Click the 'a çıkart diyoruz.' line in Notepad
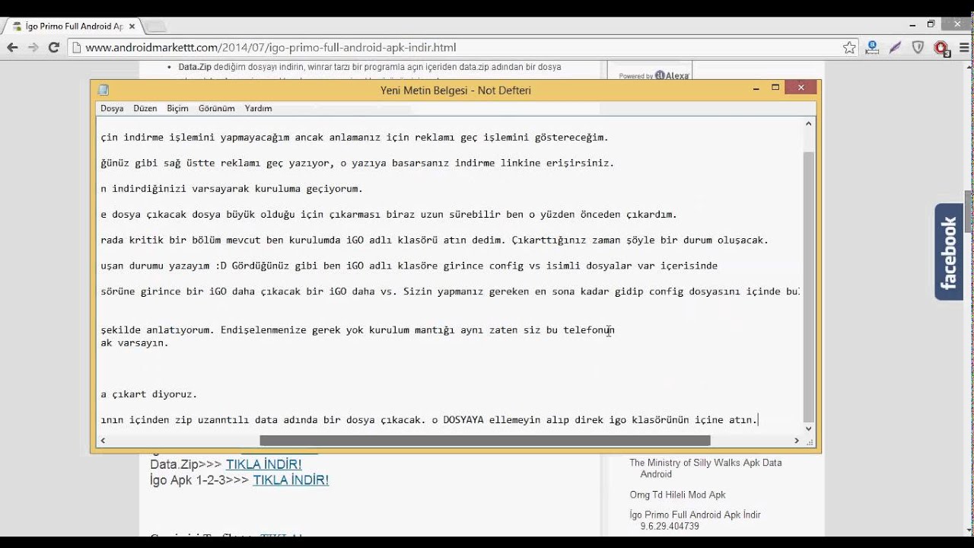Screen dimensions: 974x548 (x=149, y=394)
